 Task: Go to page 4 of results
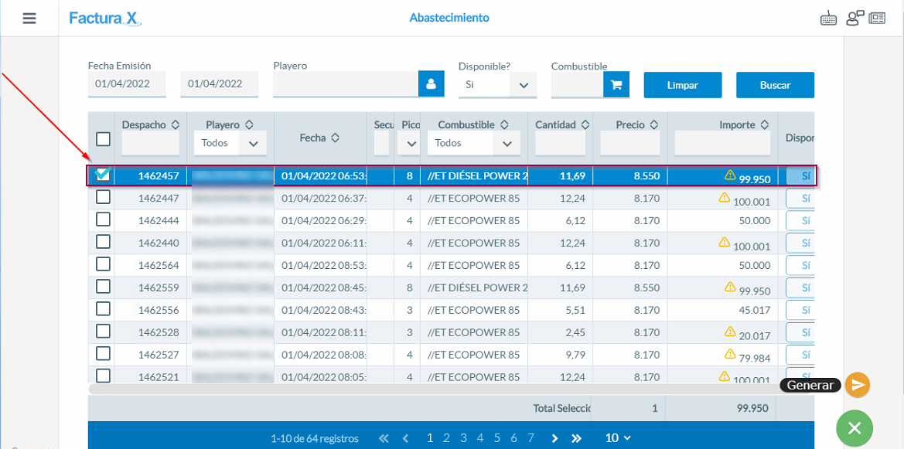[479, 439]
